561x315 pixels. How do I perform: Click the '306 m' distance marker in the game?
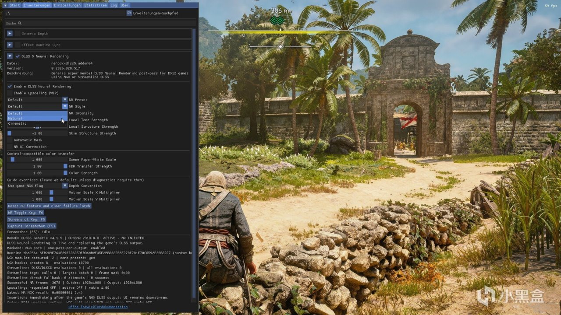280,10
